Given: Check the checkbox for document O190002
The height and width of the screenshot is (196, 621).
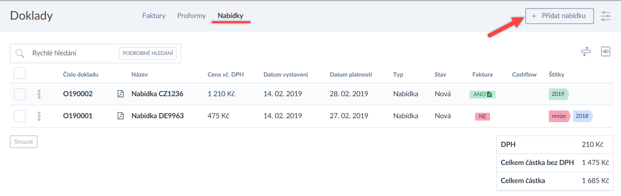Looking at the screenshot, I should point(20,94).
